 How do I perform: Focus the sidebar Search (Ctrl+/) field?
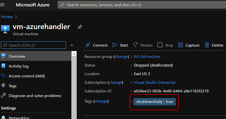33,45
